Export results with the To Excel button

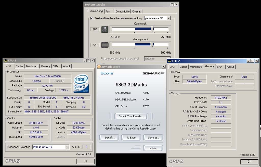[131, 137]
